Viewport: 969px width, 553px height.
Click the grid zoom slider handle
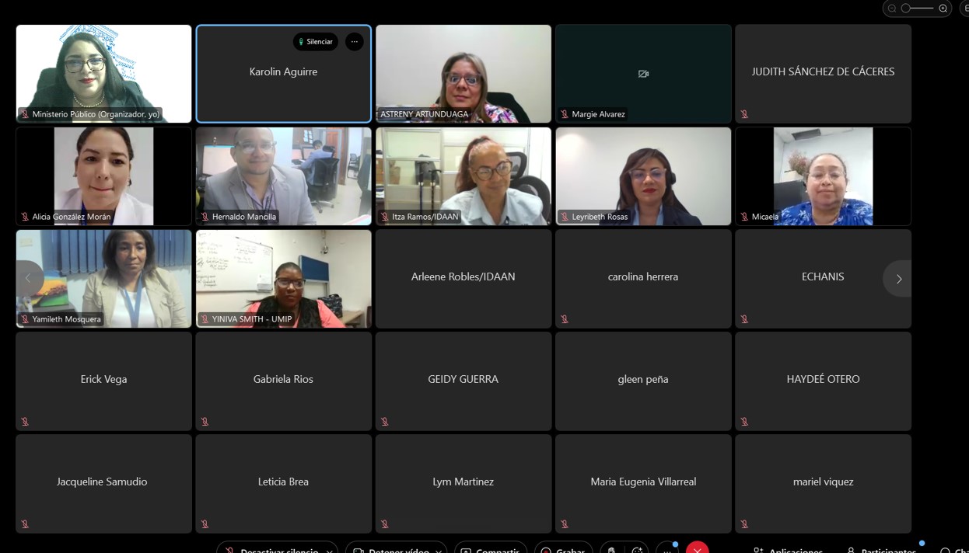(906, 9)
